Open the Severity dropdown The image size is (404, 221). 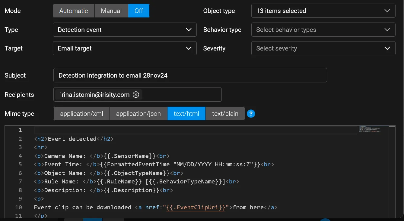tap(323, 48)
